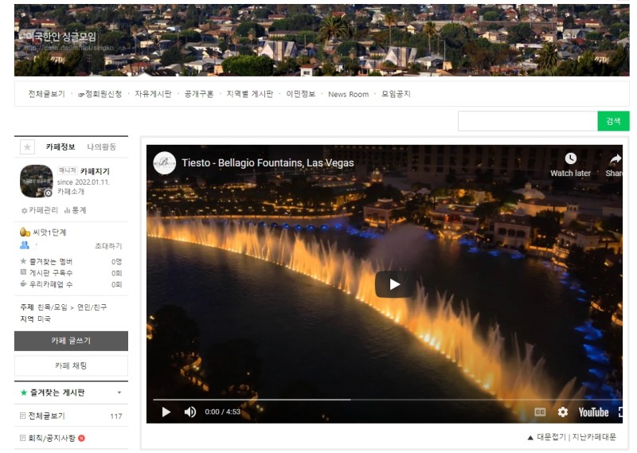
Task: Expand the 즐겨찾는 게시판 dropdown arrow
Action: [x=119, y=392]
